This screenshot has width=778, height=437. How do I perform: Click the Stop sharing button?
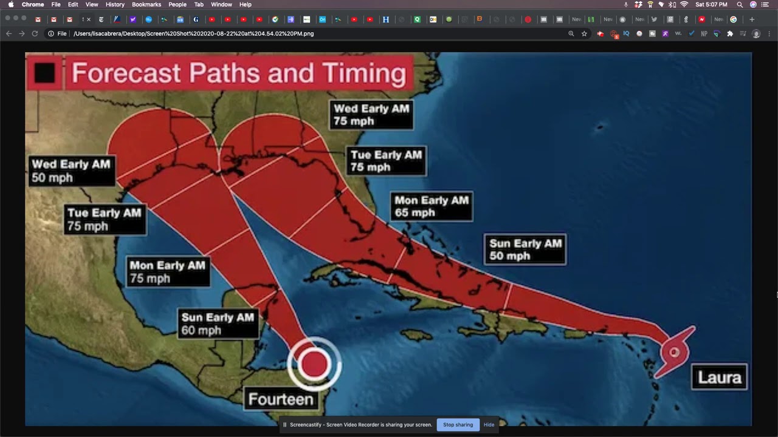click(458, 425)
